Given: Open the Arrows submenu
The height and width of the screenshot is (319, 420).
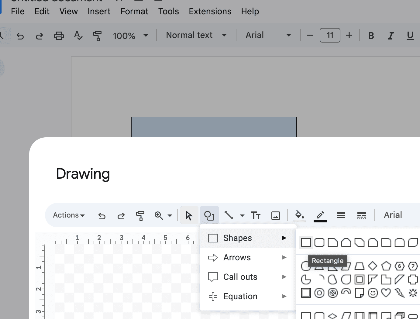Looking at the screenshot, I should point(248,258).
